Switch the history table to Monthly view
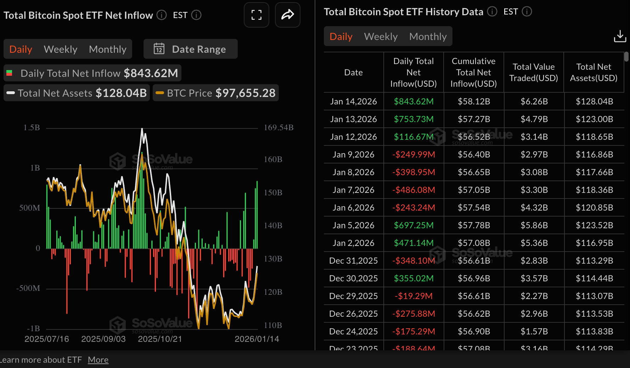 pyautogui.click(x=428, y=36)
